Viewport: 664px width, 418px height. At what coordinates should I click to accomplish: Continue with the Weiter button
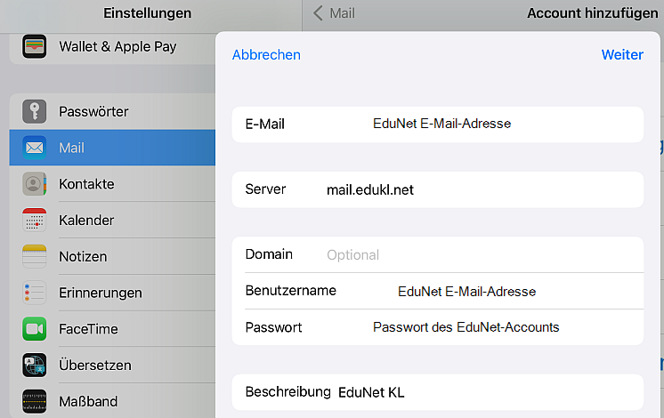tap(622, 55)
